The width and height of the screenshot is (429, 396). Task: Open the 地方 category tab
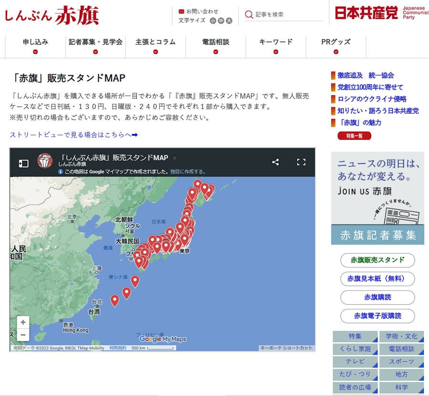click(401, 375)
